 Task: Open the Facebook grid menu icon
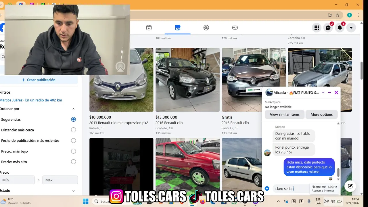[317, 28]
